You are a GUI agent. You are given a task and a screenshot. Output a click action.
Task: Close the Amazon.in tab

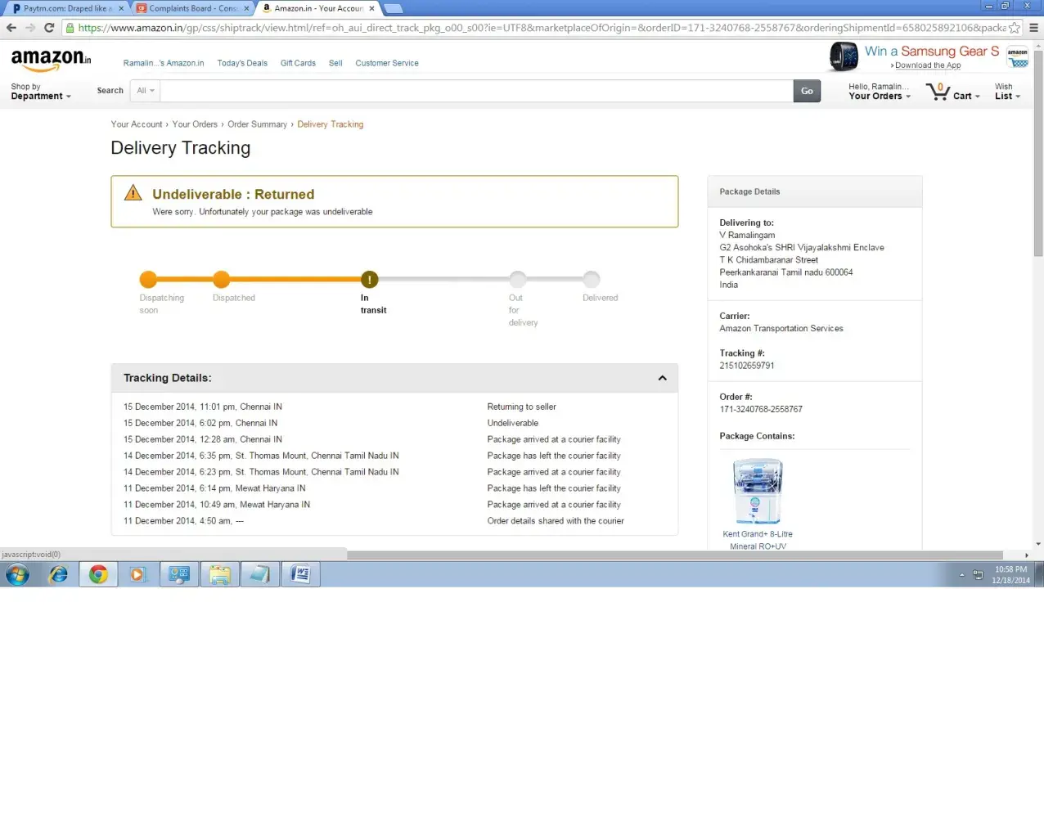(x=371, y=8)
